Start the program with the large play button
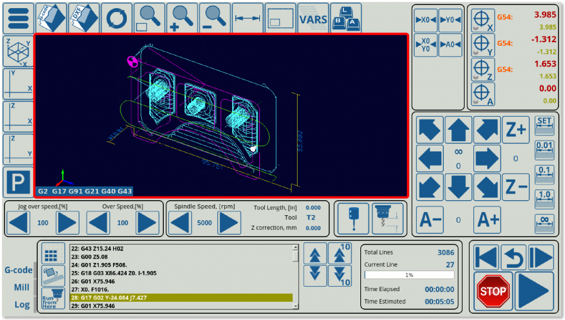565x320 pixels. click(534, 292)
